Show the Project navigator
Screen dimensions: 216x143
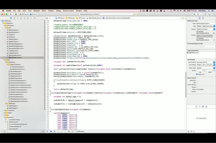click(x=11, y=18)
